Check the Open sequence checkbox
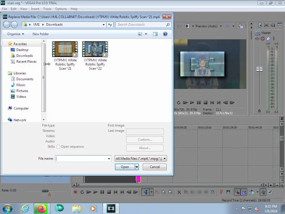This screenshot has height=214, width=285. (x=58, y=147)
